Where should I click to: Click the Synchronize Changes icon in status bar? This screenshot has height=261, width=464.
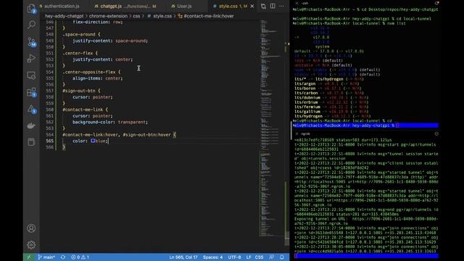tap(63, 257)
